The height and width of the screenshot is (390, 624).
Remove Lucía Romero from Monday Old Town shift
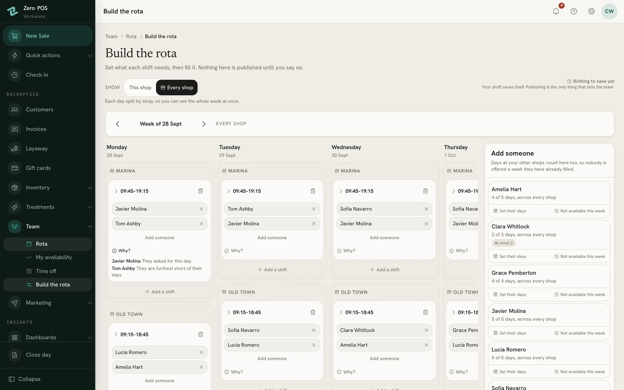coord(201,352)
